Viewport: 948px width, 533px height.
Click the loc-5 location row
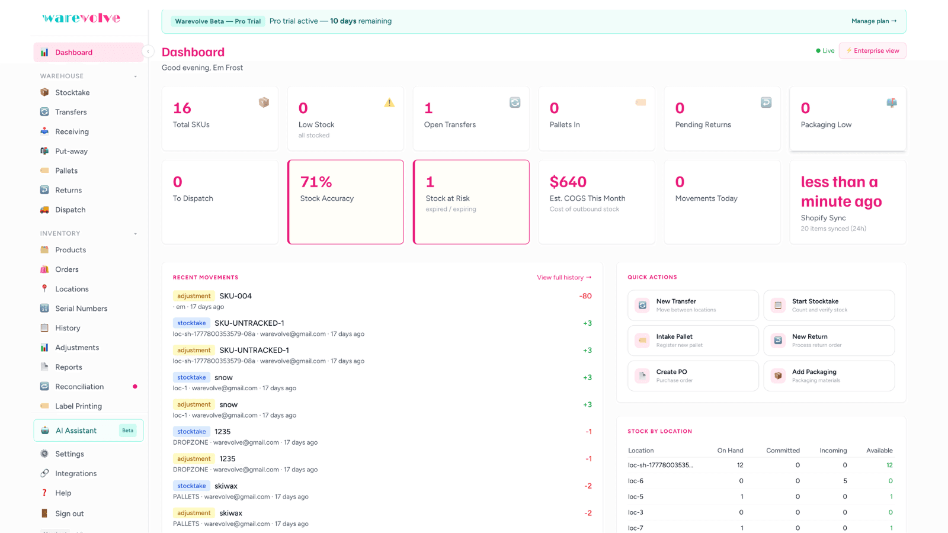tap(761, 497)
